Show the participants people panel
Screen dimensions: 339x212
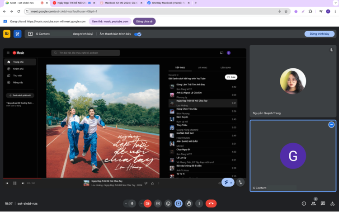[x=313, y=203]
